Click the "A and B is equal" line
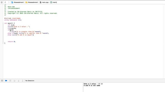Viewport: 165px width, 92px height. point(21,35)
